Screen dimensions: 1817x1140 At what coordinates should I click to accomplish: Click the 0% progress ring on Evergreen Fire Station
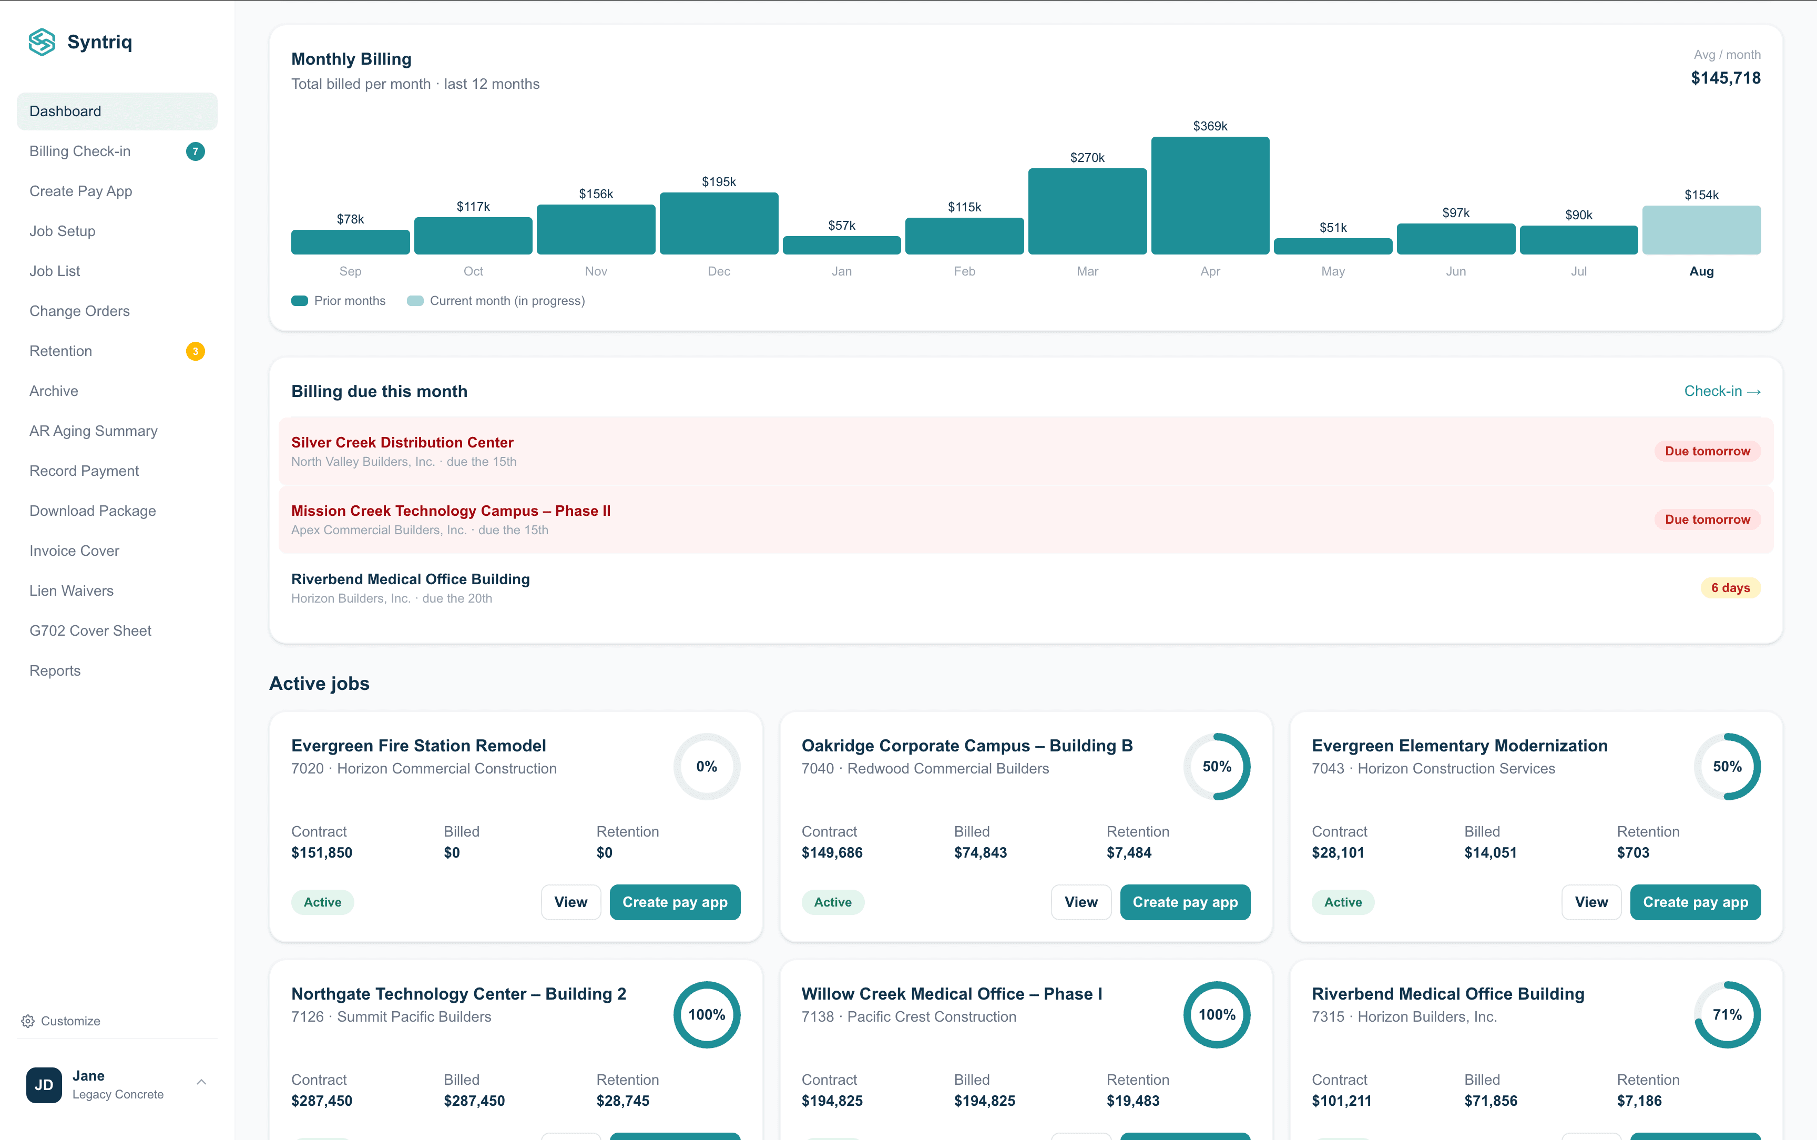click(706, 767)
